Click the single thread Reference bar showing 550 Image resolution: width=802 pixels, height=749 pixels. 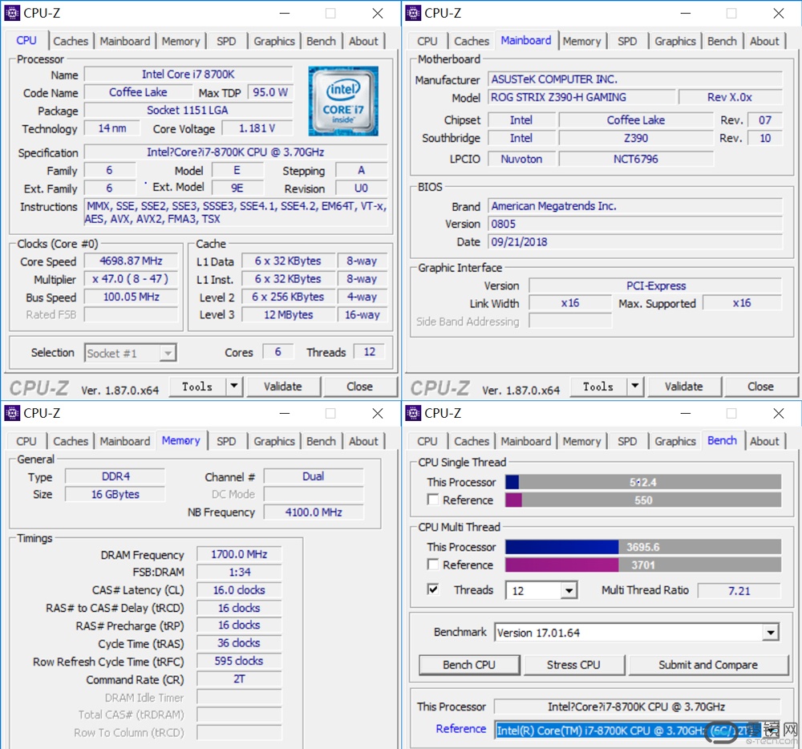(x=643, y=500)
